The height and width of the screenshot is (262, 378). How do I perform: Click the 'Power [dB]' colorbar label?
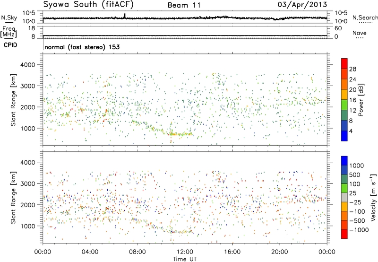(x=361, y=100)
